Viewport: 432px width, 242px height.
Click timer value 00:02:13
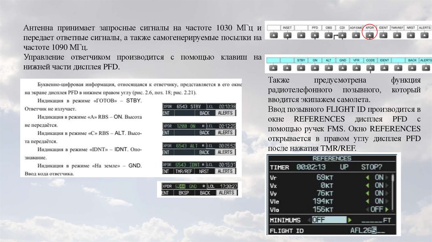coord(311,167)
